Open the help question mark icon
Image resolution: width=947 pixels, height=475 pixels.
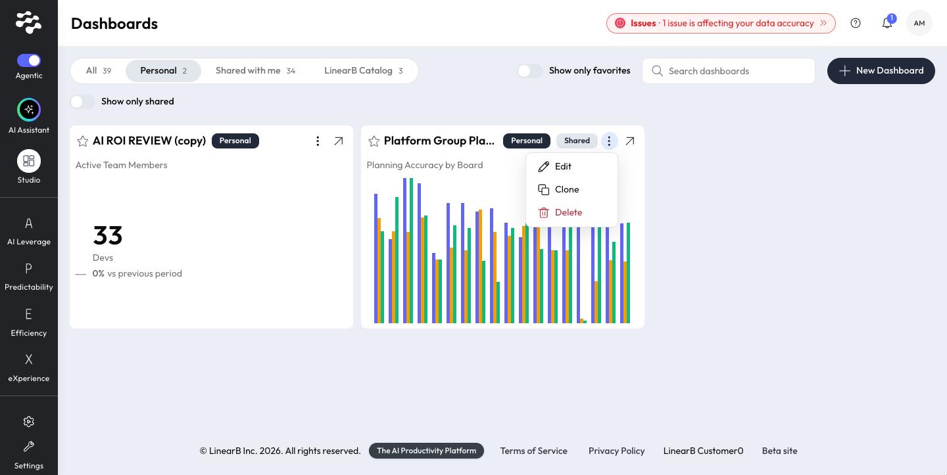(856, 23)
